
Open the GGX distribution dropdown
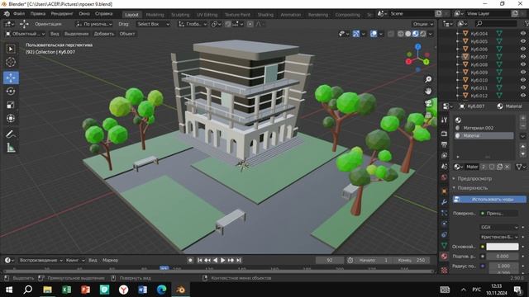pos(498,228)
